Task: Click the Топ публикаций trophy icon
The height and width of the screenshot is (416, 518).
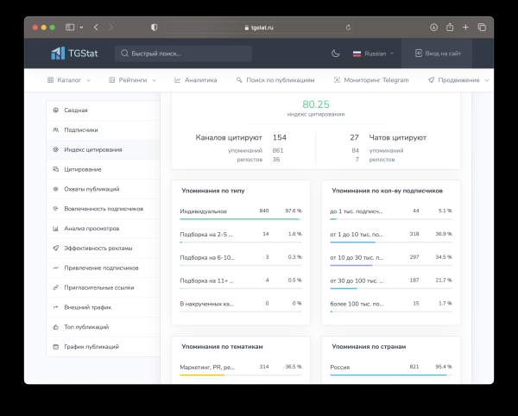Action: (56, 327)
